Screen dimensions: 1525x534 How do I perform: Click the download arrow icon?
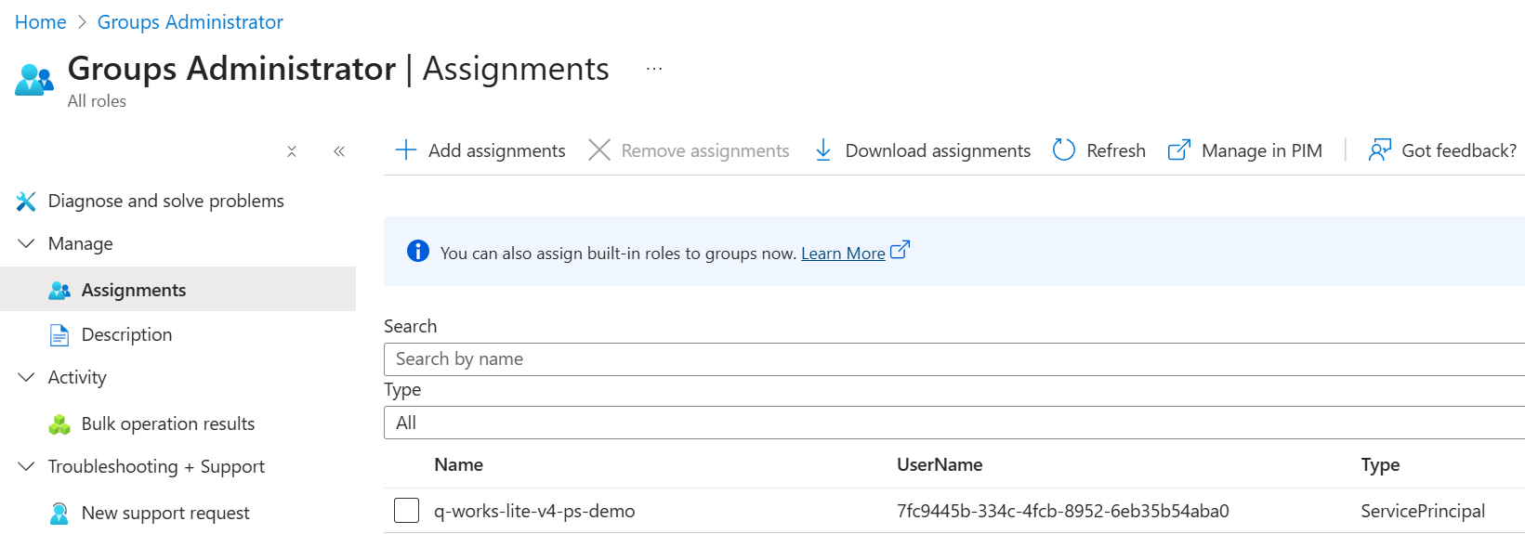[x=823, y=150]
